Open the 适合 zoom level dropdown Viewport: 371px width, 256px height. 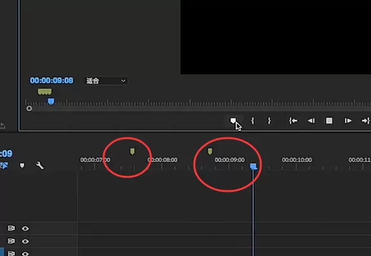[106, 81]
